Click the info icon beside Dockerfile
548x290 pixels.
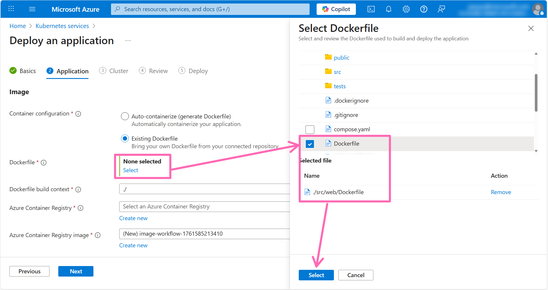44,163
